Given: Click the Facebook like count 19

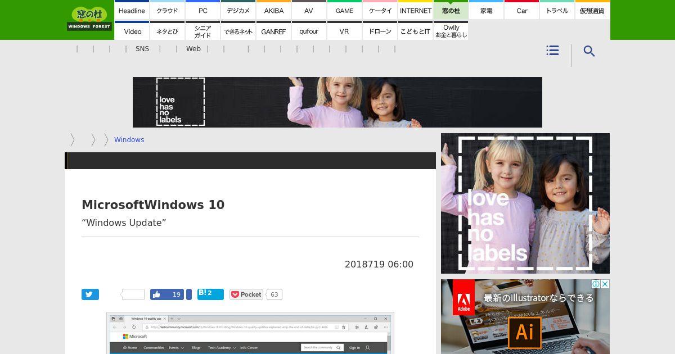Looking at the screenshot, I should point(176,294).
